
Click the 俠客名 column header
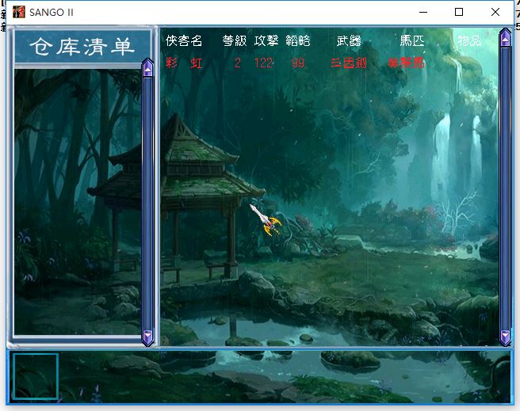[184, 40]
